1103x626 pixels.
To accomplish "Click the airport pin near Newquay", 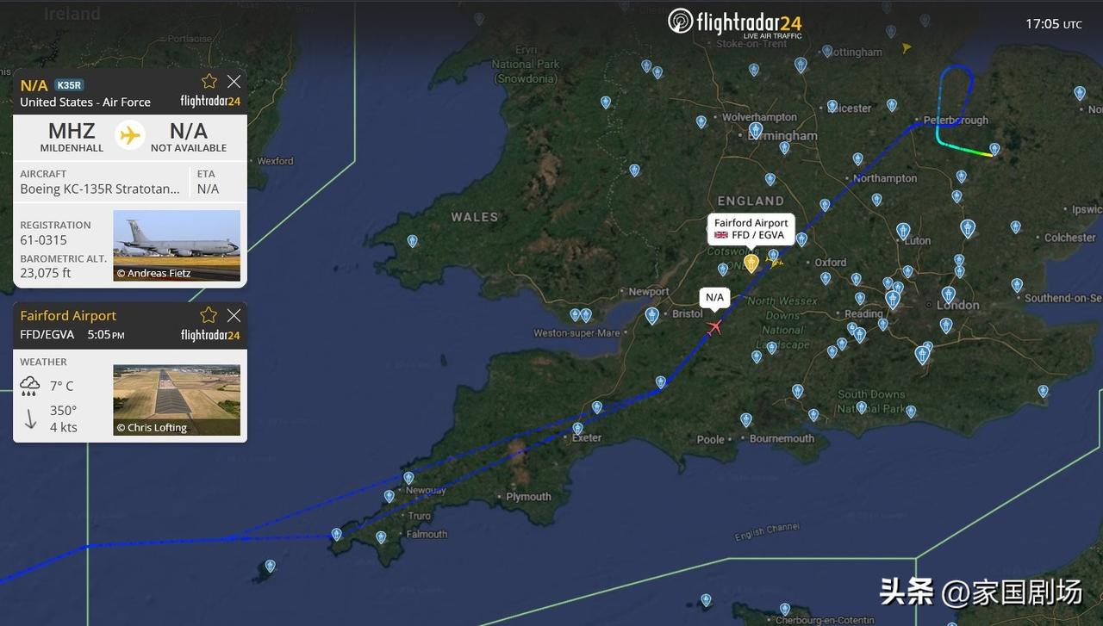I will pos(408,478).
